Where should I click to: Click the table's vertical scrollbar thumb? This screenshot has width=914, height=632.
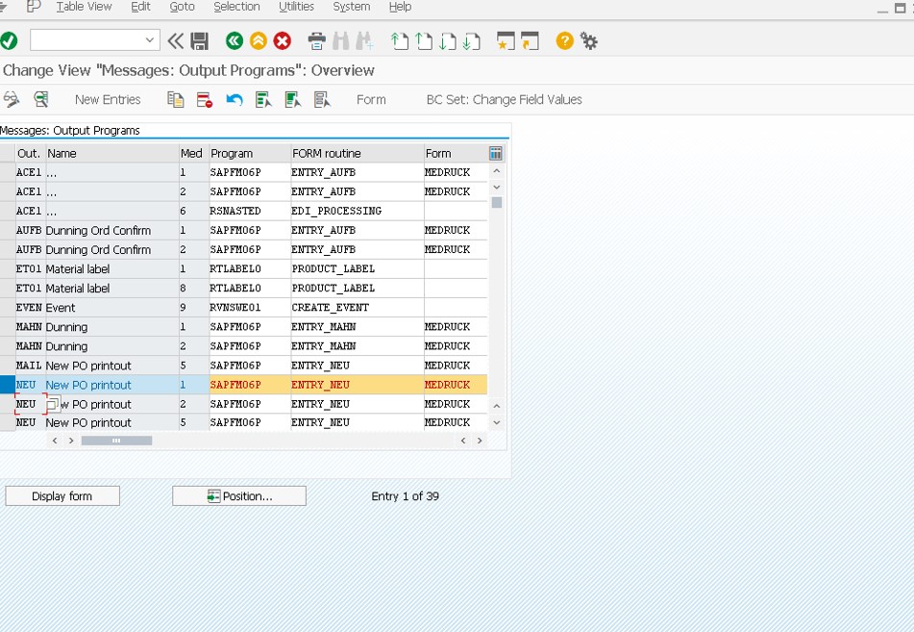click(497, 203)
